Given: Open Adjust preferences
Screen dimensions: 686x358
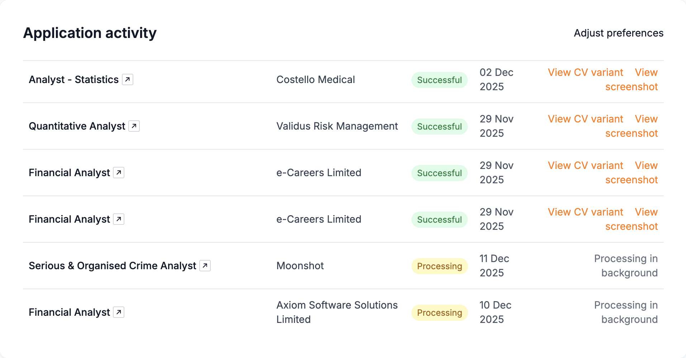Looking at the screenshot, I should point(619,33).
